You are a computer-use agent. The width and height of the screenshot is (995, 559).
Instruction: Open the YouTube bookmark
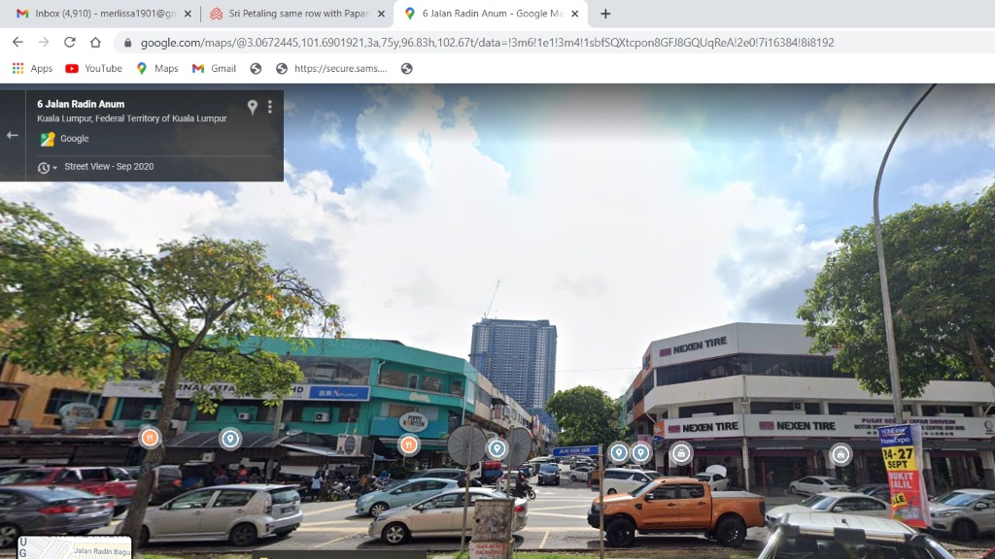pyautogui.click(x=93, y=68)
